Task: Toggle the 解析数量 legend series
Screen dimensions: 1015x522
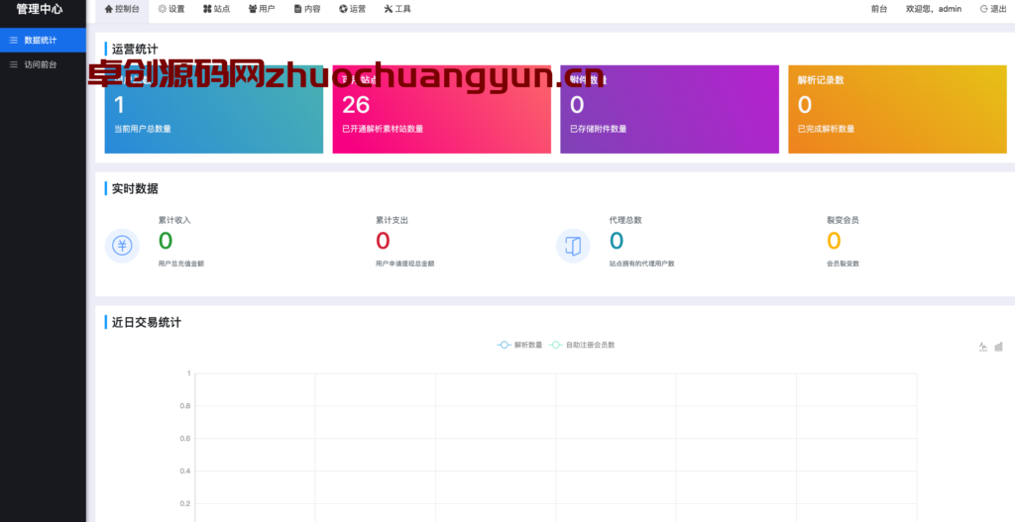Action: (x=519, y=345)
